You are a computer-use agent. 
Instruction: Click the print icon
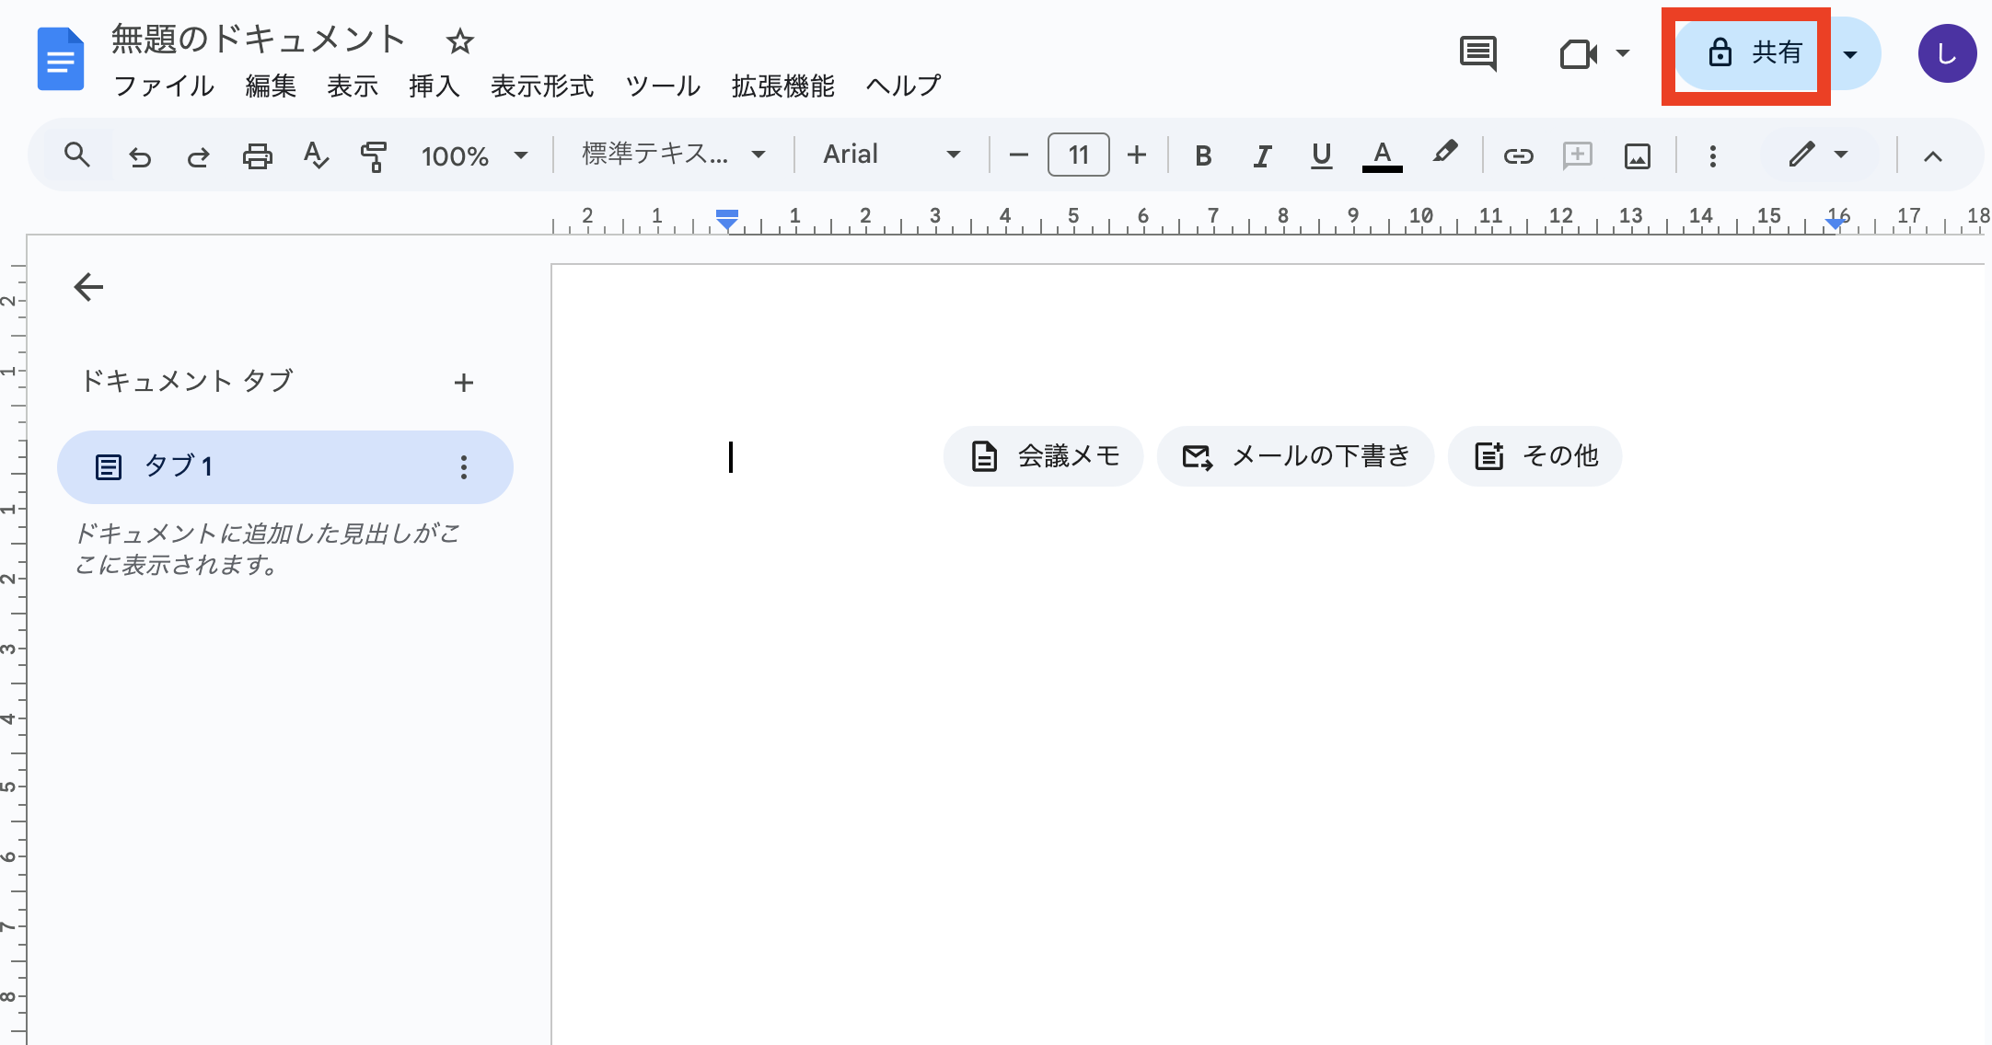[257, 156]
